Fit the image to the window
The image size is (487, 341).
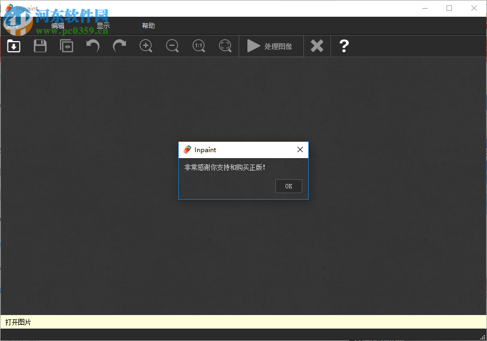(225, 46)
